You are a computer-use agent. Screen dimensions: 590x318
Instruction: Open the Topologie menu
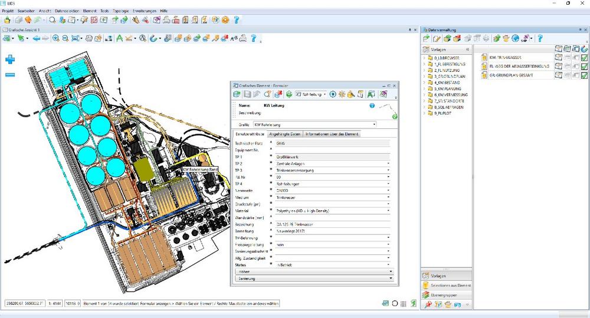click(x=122, y=11)
